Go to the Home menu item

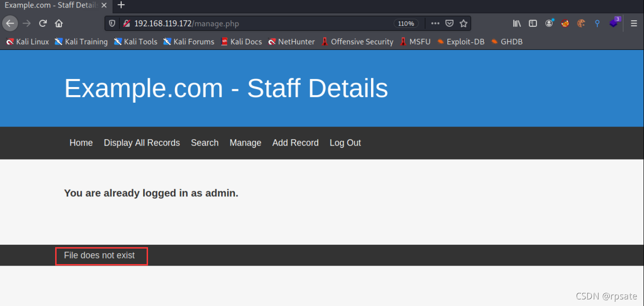point(81,143)
